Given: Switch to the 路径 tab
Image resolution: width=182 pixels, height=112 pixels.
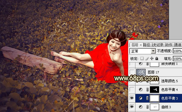Looking at the screenshot, I should [x=147, y=45].
